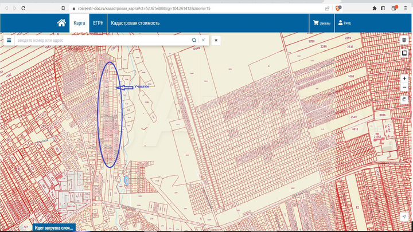
Task: Switch to the Карта tab
Action: point(80,23)
